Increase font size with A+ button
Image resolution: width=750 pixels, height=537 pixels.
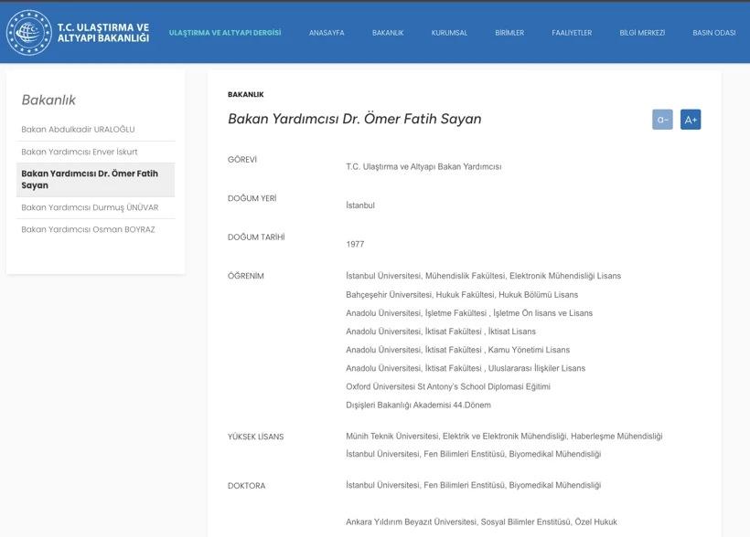[691, 120]
